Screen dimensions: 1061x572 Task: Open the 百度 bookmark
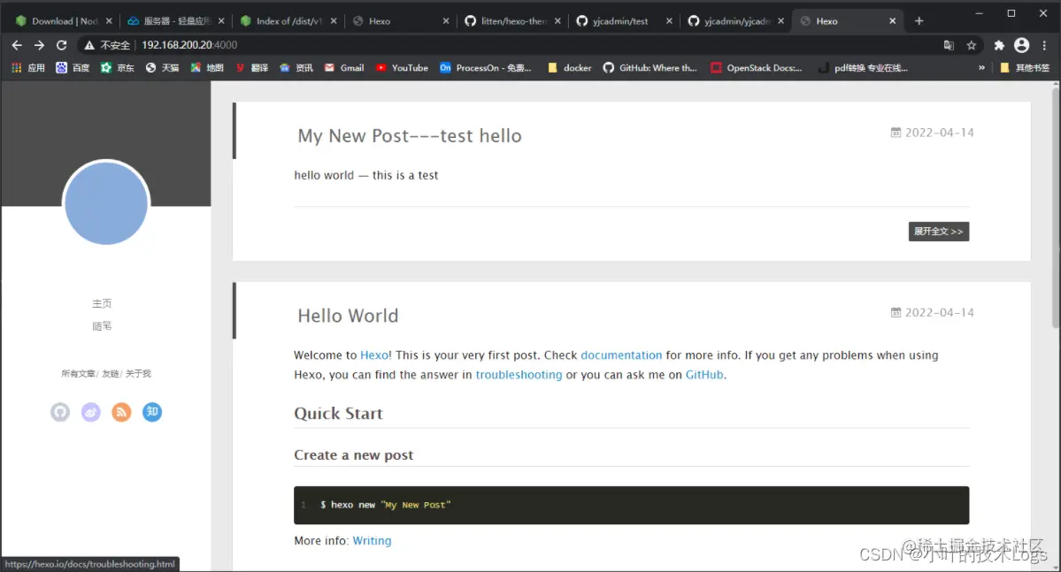coord(73,67)
